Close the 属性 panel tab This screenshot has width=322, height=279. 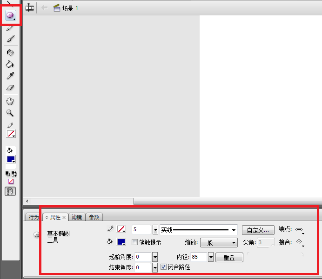(x=64, y=218)
